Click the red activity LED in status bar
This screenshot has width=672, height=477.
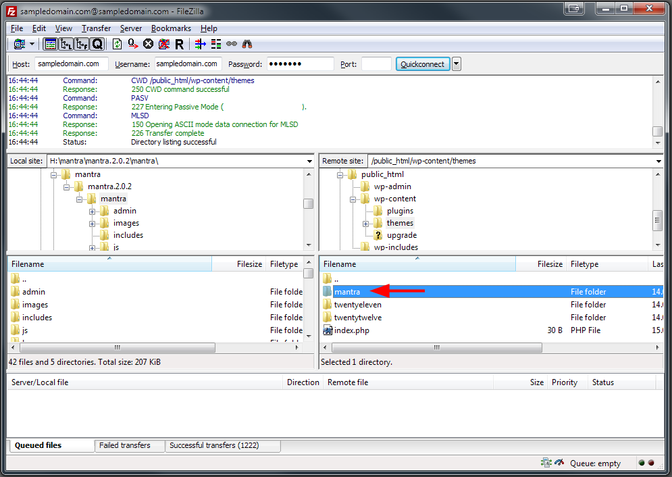tap(652, 463)
